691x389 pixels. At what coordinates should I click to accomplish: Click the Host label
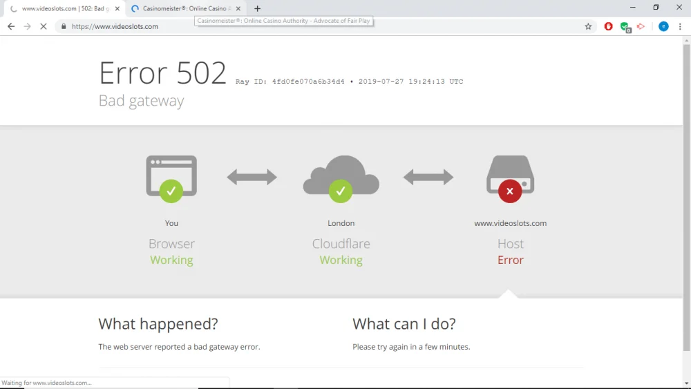tap(511, 244)
